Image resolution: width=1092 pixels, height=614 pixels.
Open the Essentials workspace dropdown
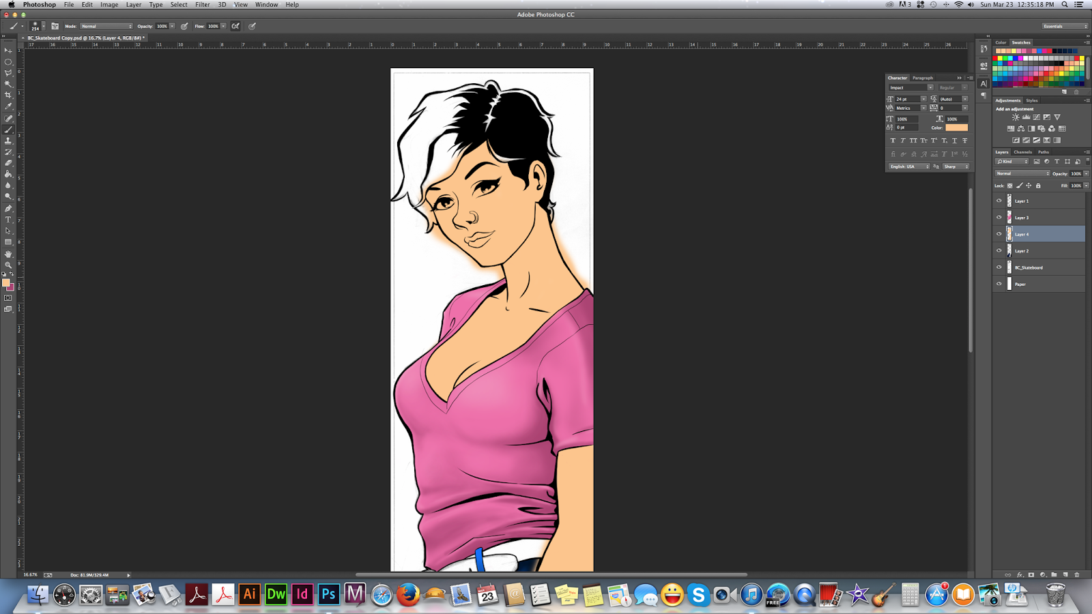1065,26
